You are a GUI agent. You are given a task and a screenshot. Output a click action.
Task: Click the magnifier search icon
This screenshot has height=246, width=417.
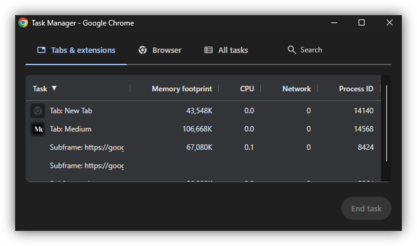click(292, 50)
